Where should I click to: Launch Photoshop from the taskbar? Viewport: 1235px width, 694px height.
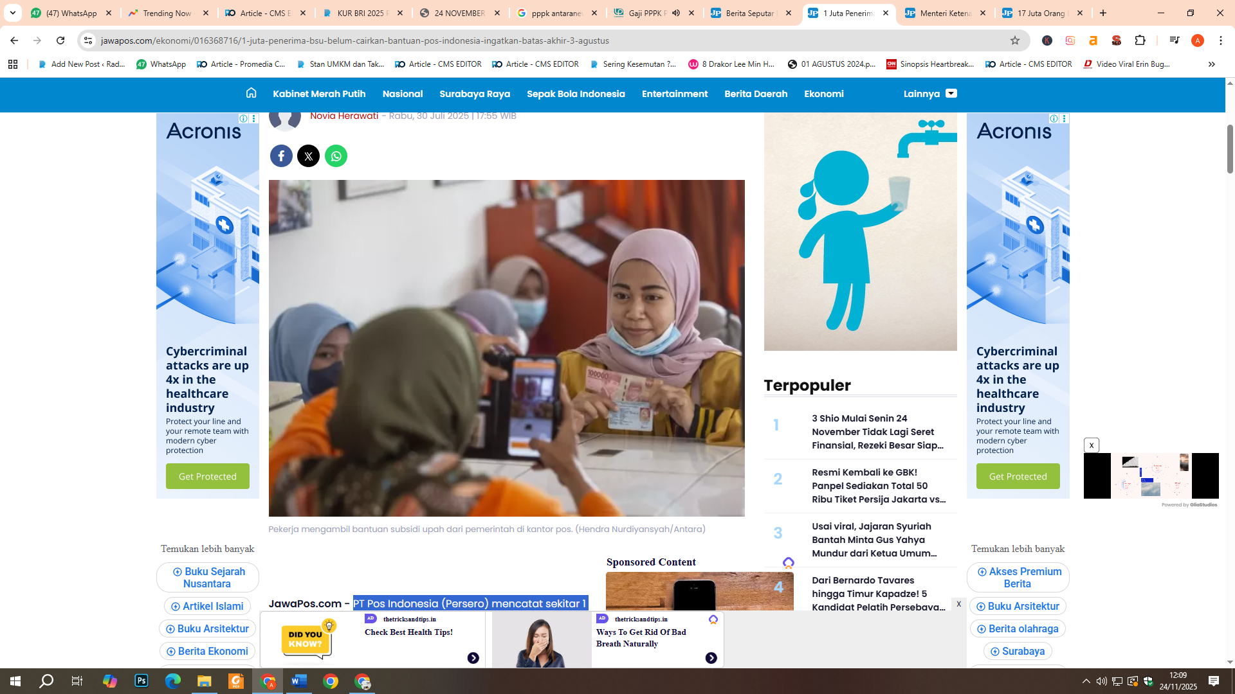[141, 681]
